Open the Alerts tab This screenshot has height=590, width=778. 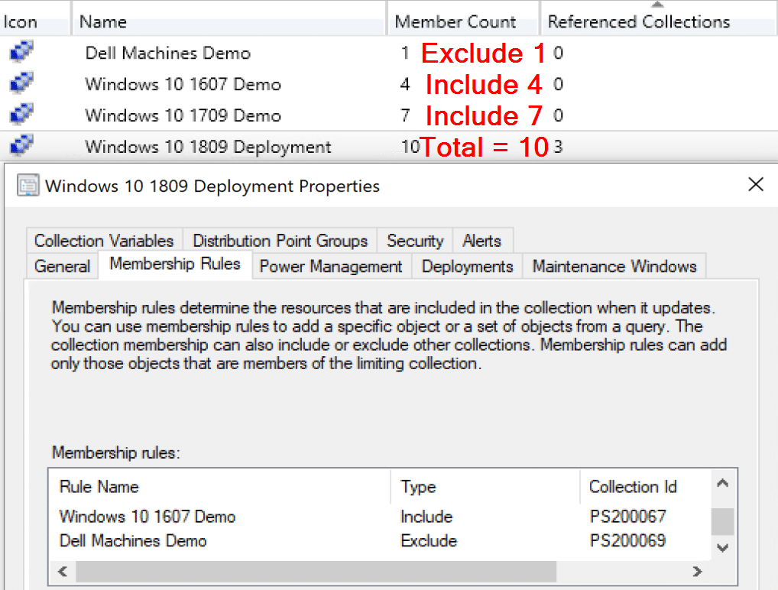pyautogui.click(x=482, y=240)
